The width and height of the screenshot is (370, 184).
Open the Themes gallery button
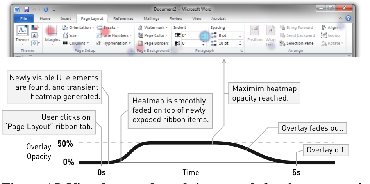tap(22, 35)
